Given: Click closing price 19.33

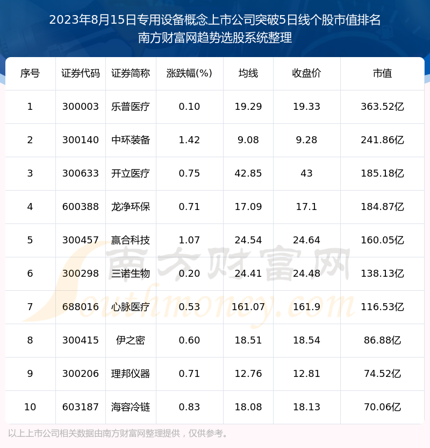Looking at the screenshot, I should tap(306, 107).
